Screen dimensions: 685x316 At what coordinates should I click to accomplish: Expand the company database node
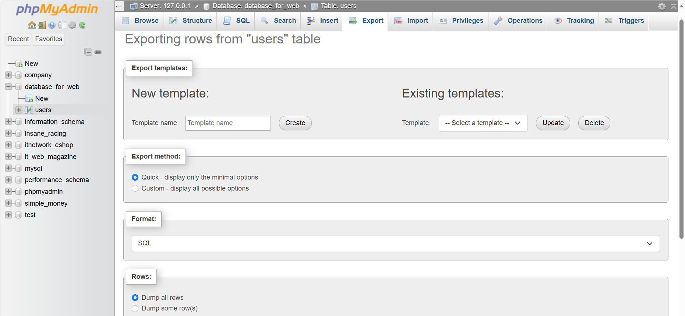pyautogui.click(x=8, y=75)
